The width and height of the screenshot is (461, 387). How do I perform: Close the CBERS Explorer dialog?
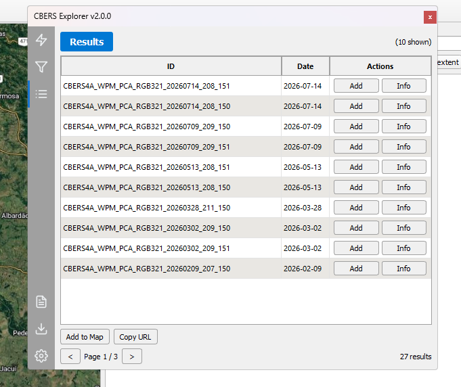[430, 17]
